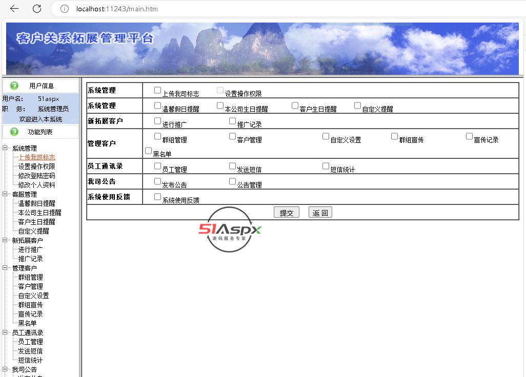Go back with the browser back arrow
Viewport: 526px width, 377px height.
point(14,9)
